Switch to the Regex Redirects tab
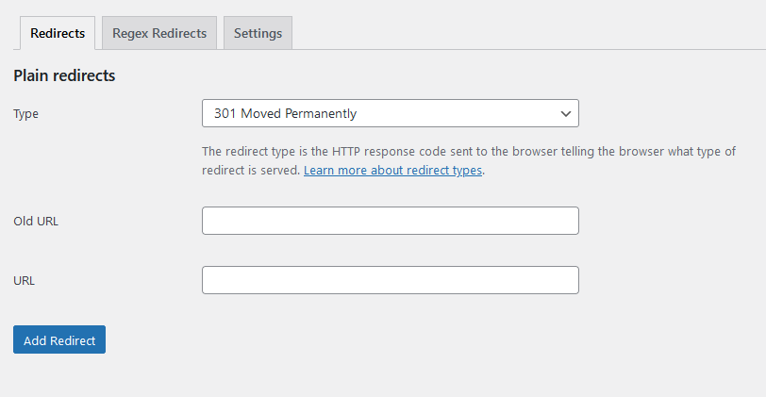Image resolution: width=766 pixels, height=397 pixels. [x=159, y=33]
